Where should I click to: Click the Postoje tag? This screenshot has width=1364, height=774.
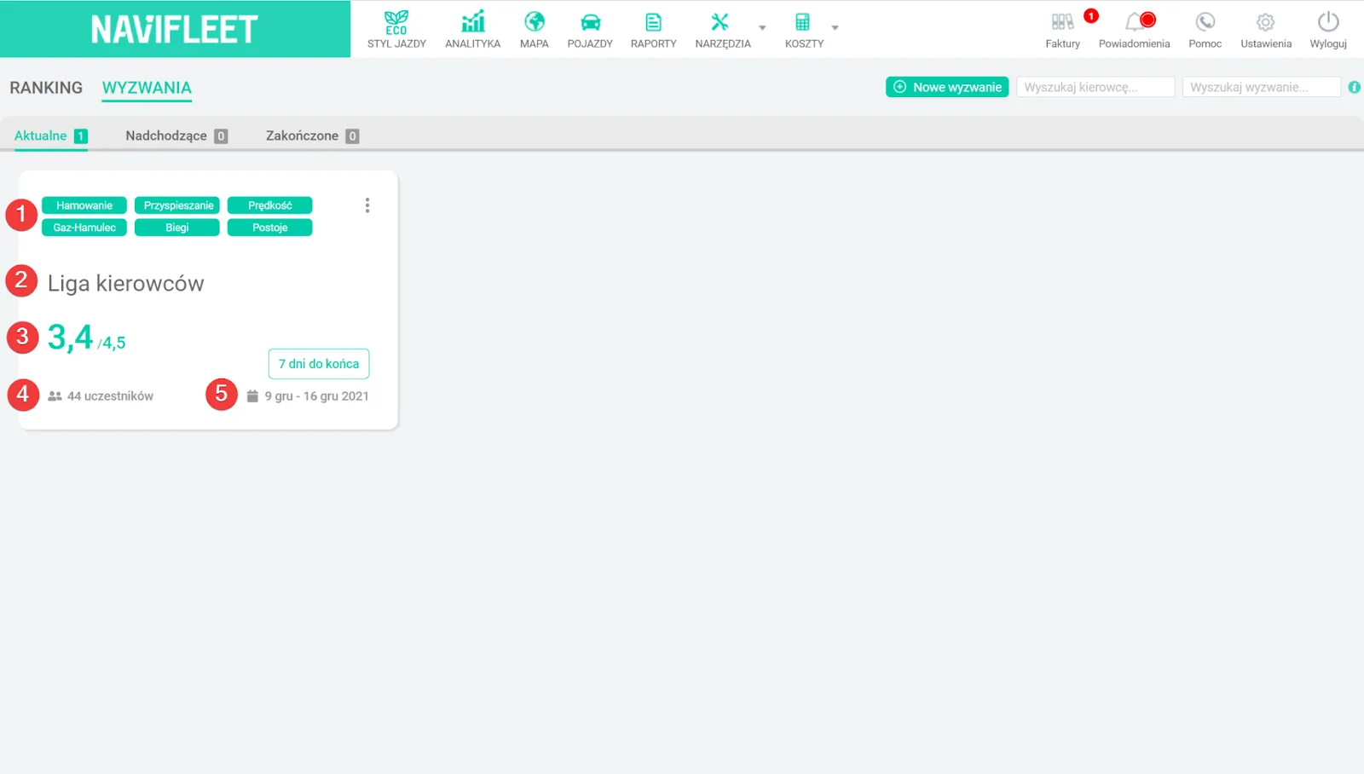[x=270, y=228]
